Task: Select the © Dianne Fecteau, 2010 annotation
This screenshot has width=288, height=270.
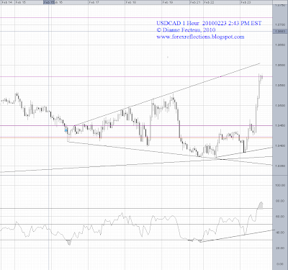Action: 186,30
